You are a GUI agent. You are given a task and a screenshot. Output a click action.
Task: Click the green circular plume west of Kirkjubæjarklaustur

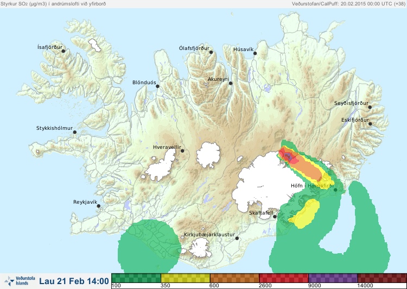coord(149,247)
